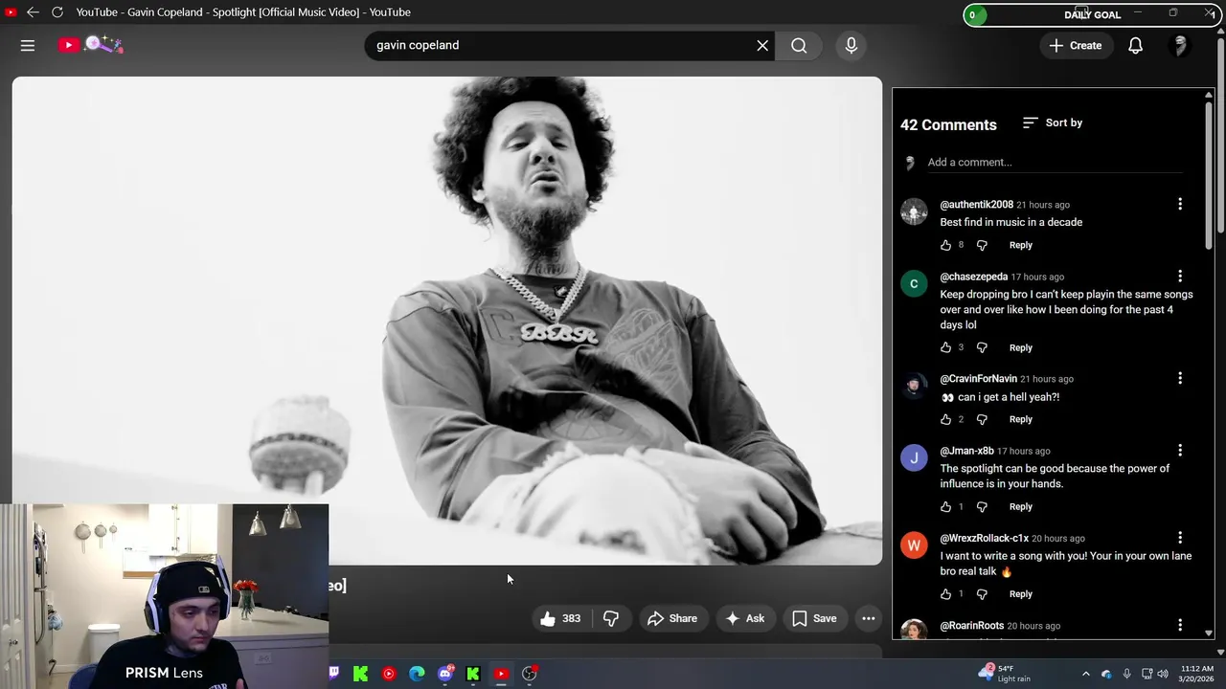This screenshot has height=689, width=1226.
Task: Click the 42 Comments heading
Action: 948,124
